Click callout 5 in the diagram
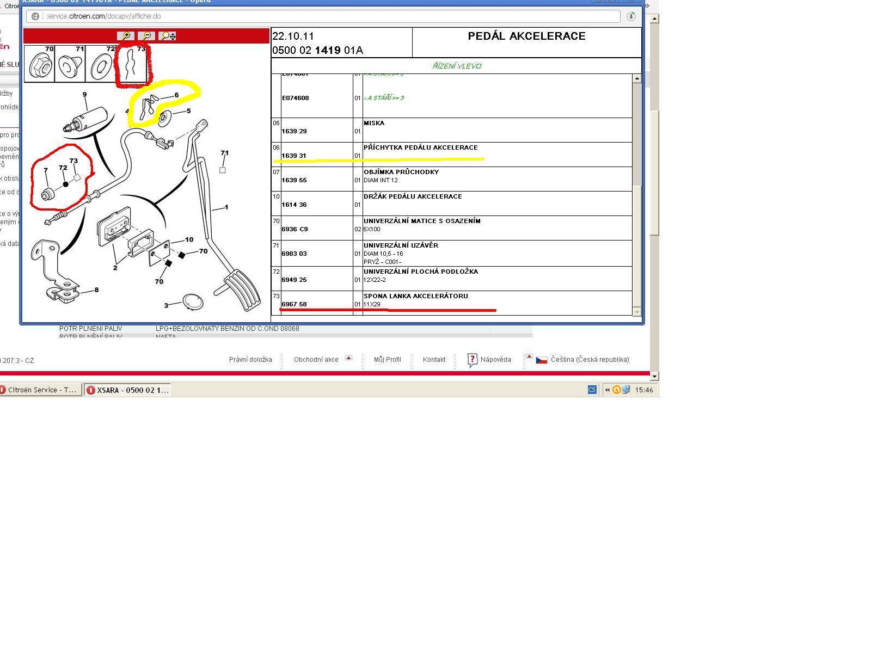 click(x=188, y=111)
